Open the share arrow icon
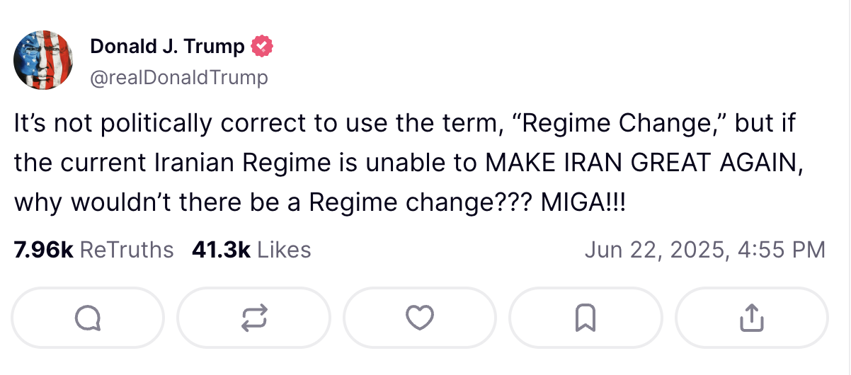Viewport: 851px width, 375px height. pyautogui.click(x=750, y=318)
